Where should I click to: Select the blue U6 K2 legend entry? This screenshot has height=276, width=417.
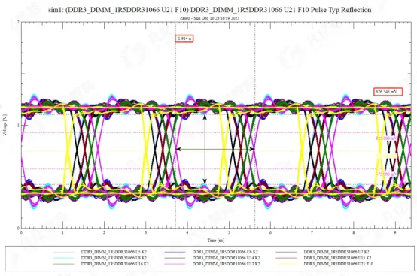tap(212, 252)
